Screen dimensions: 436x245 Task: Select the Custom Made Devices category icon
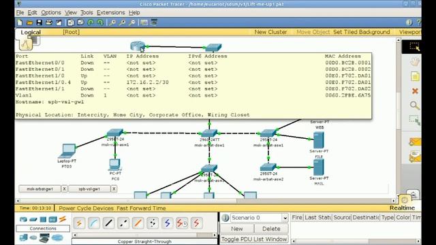(x=44, y=238)
